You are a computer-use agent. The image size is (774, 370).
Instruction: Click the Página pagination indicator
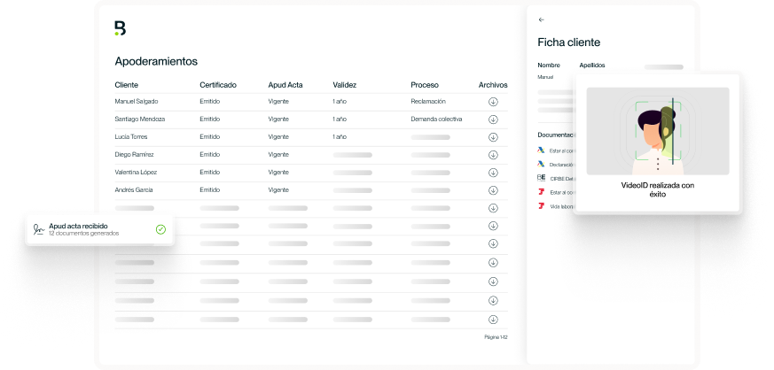[x=496, y=337]
